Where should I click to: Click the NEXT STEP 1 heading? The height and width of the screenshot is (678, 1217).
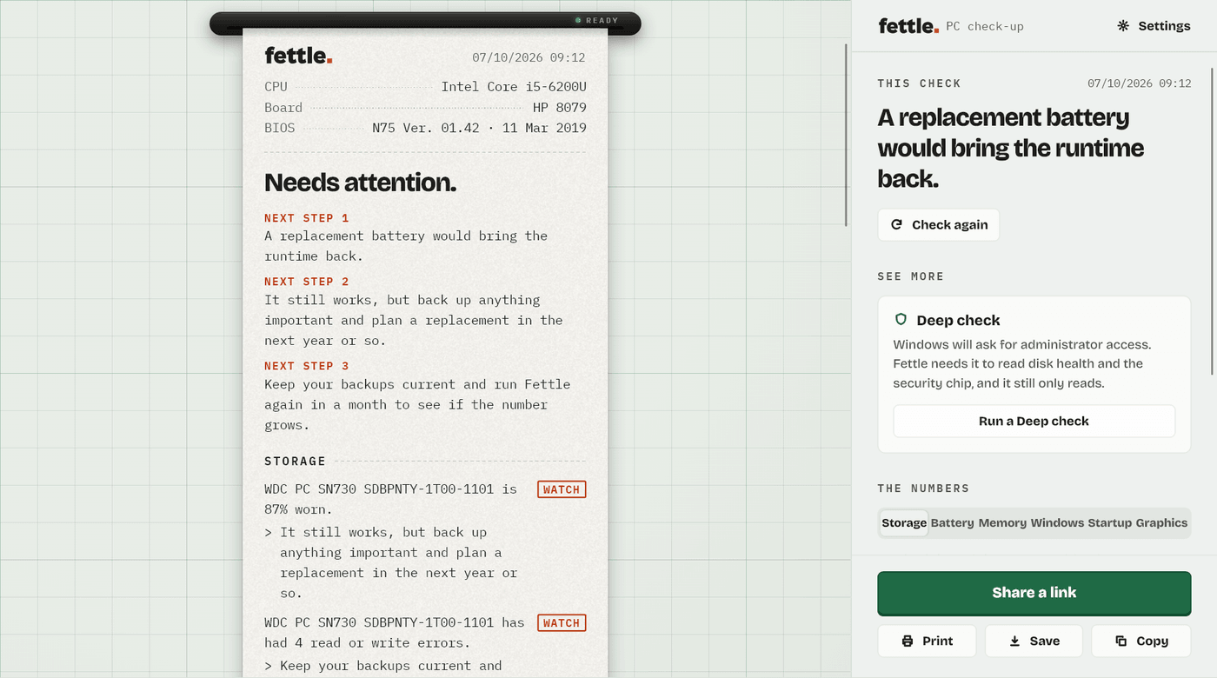tap(307, 218)
